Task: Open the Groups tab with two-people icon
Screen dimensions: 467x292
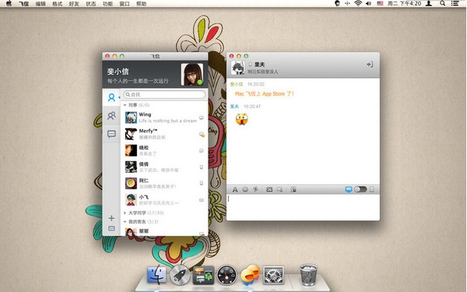Action: [x=111, y=115]
